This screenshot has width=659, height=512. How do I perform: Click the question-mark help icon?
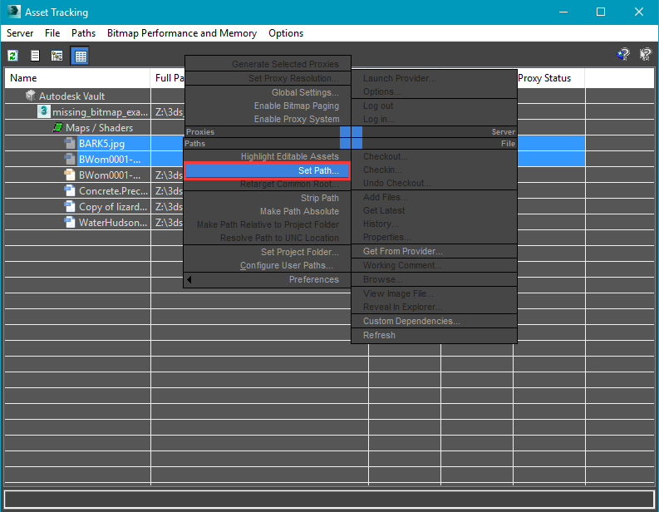tap(645, 54)
